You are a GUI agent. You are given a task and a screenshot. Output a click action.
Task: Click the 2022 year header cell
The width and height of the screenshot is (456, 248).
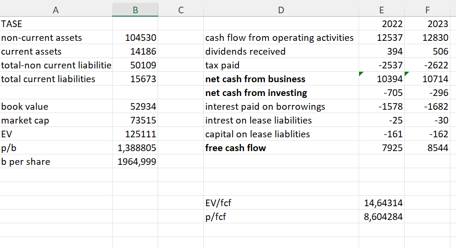[x=382, y=24]
